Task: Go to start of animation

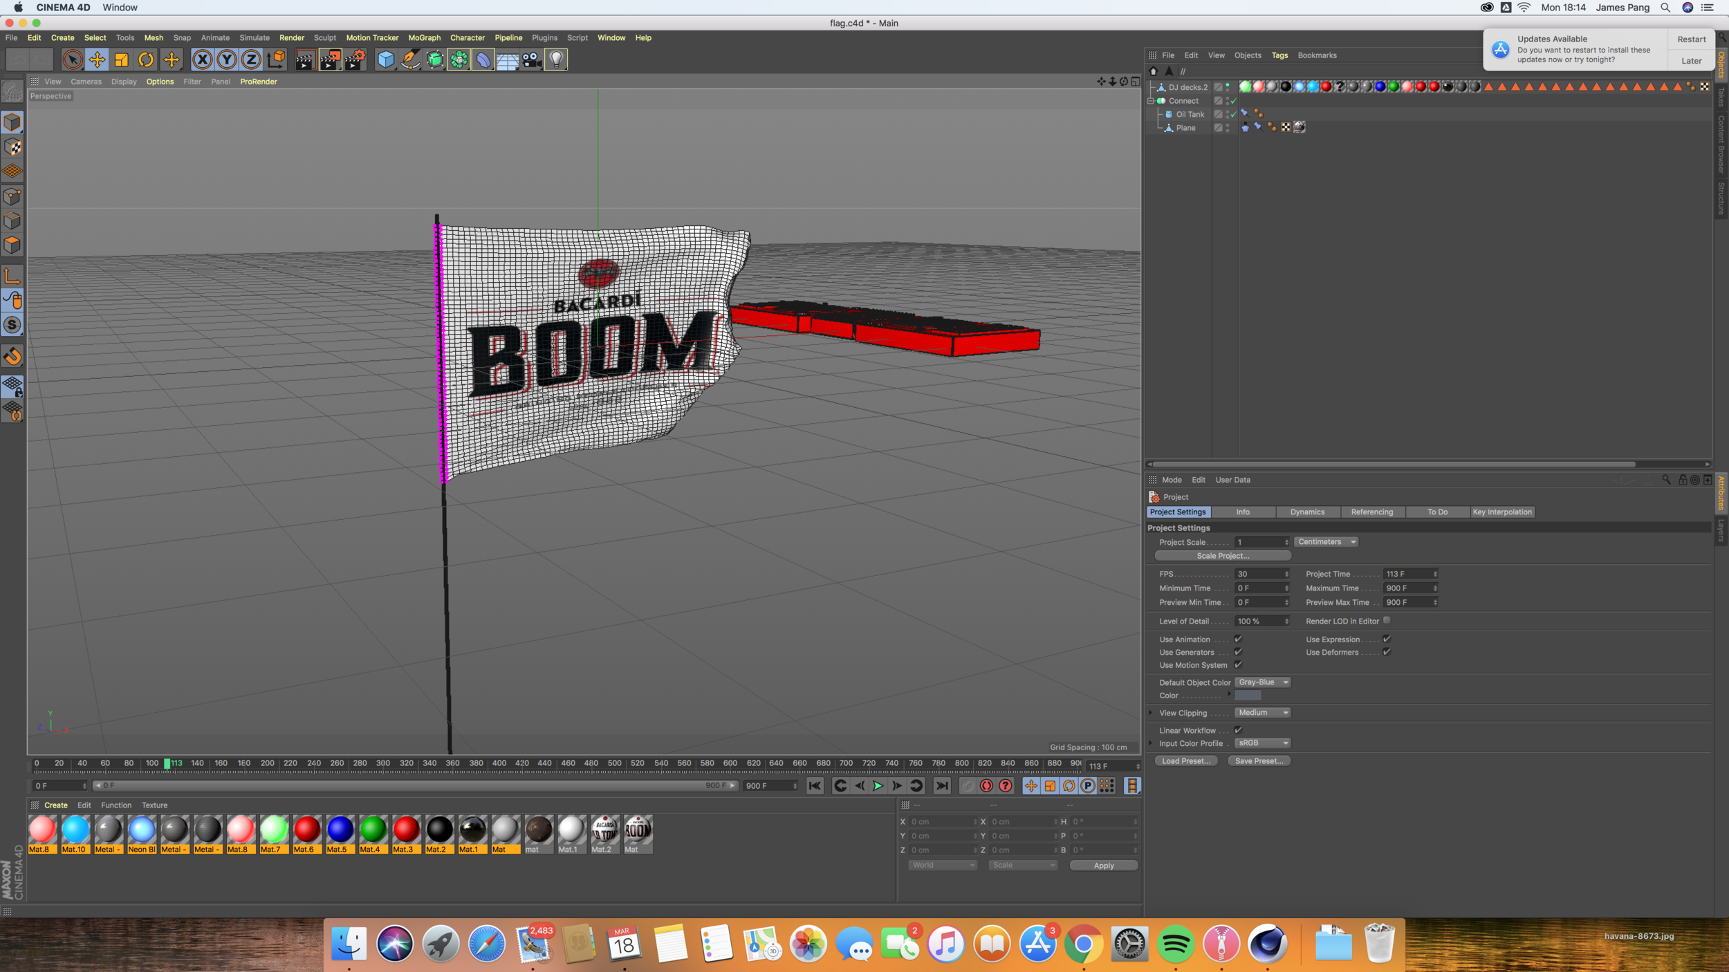Action: coord(815,786)
